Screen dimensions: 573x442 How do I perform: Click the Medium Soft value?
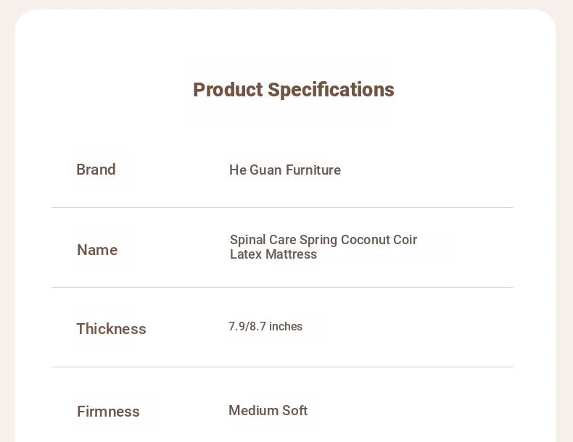tap(268, 411)
